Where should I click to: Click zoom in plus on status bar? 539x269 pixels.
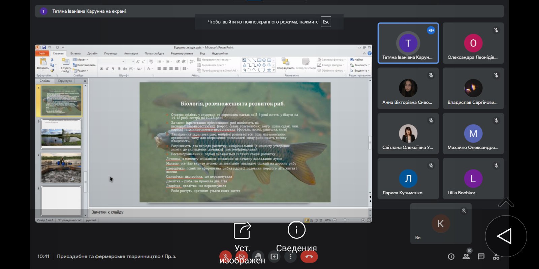click(x=363, y=220)
